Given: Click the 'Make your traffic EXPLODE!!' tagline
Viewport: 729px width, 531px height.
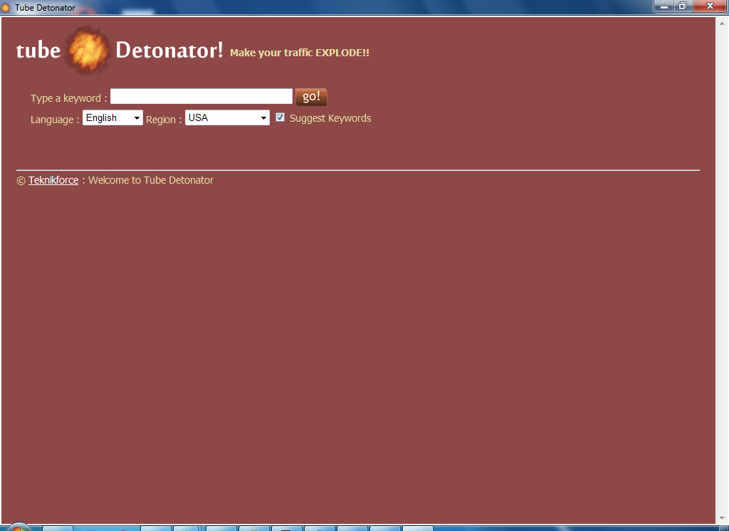Looking at the screenshot, I should tap(300, 53).
